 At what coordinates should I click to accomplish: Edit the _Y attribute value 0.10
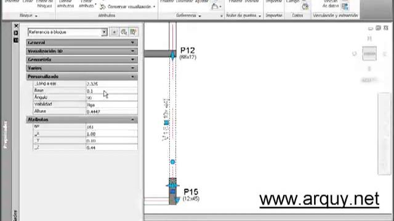tap(111, 141)
